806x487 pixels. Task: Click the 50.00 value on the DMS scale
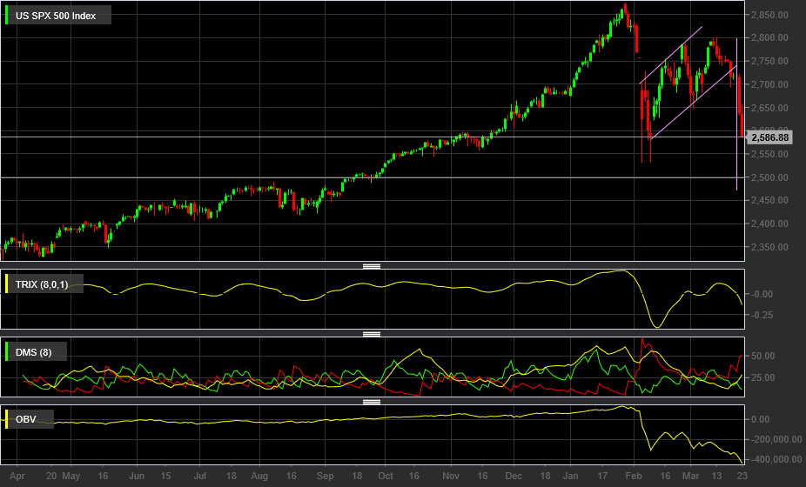tap(763, 356)
